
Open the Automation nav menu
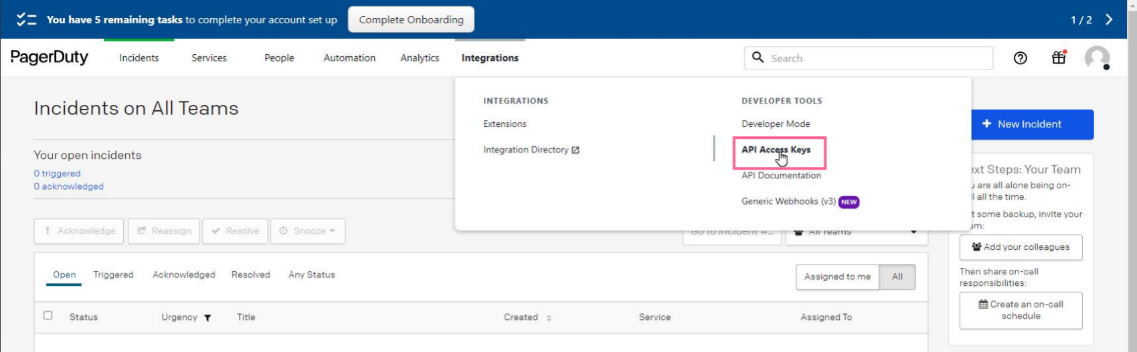349,58
